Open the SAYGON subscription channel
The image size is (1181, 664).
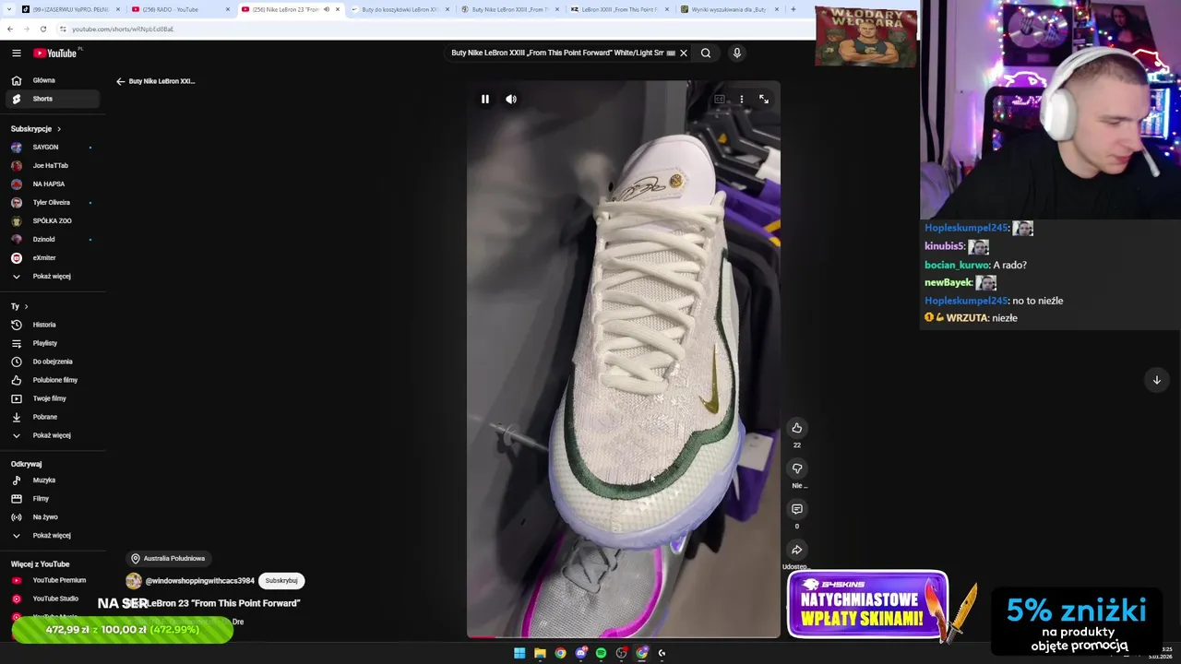(54, 148)
